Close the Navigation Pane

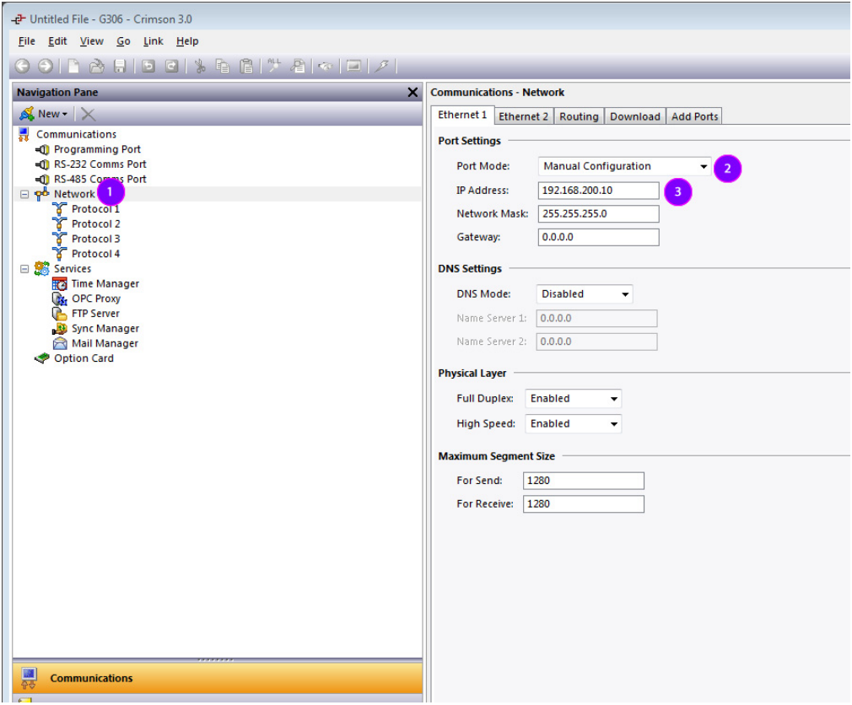point(413,93)
